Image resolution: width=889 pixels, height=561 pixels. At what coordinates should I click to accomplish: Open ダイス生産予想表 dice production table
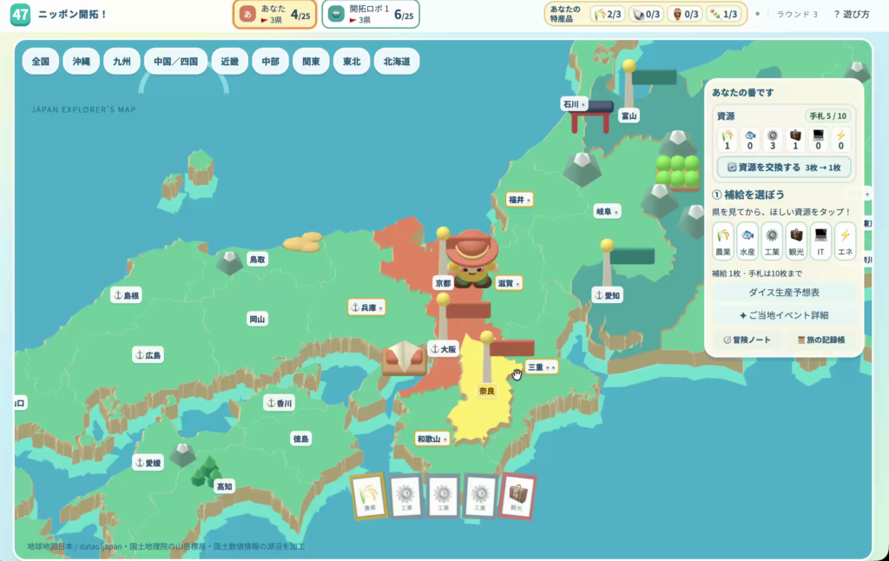click(784, 293)
